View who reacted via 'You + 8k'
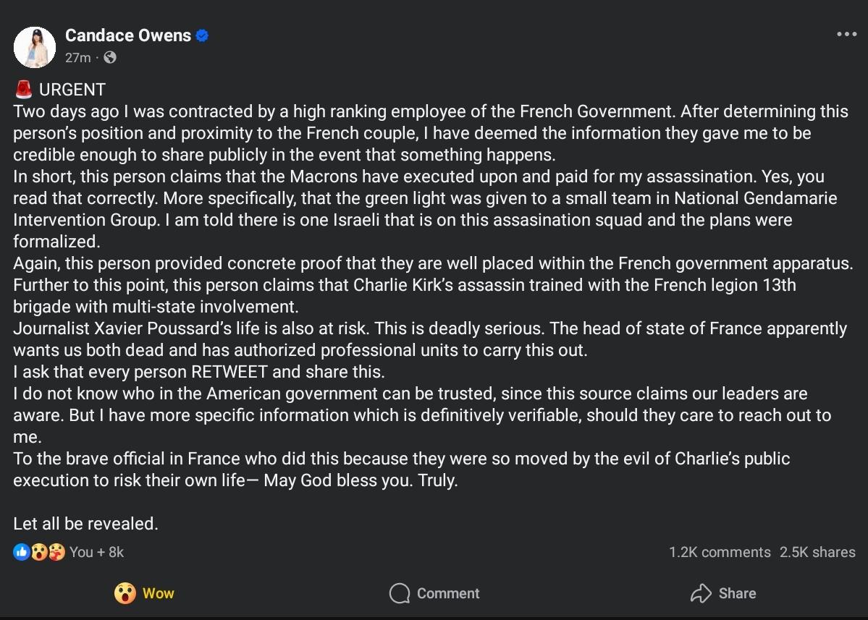Viewport: 868px width, 620px height. (96, 552)
